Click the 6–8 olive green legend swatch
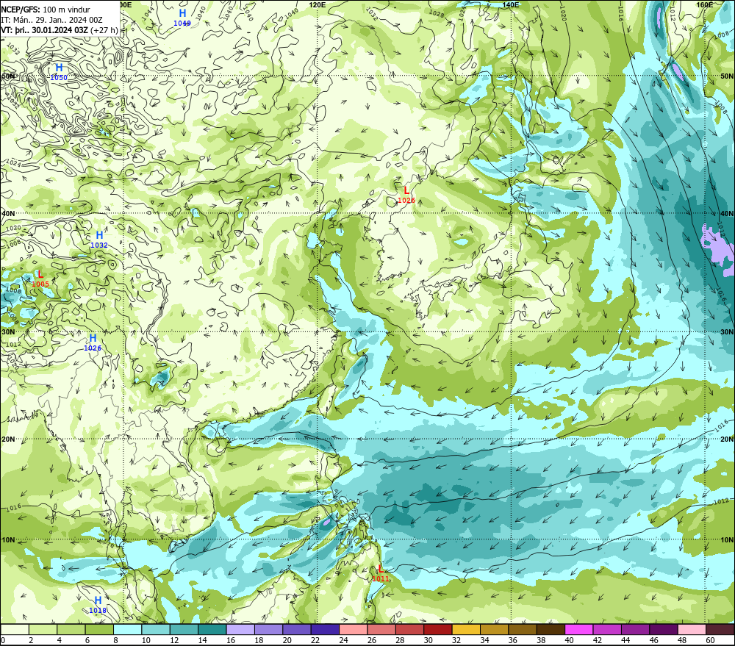 [x=99, y=629]
